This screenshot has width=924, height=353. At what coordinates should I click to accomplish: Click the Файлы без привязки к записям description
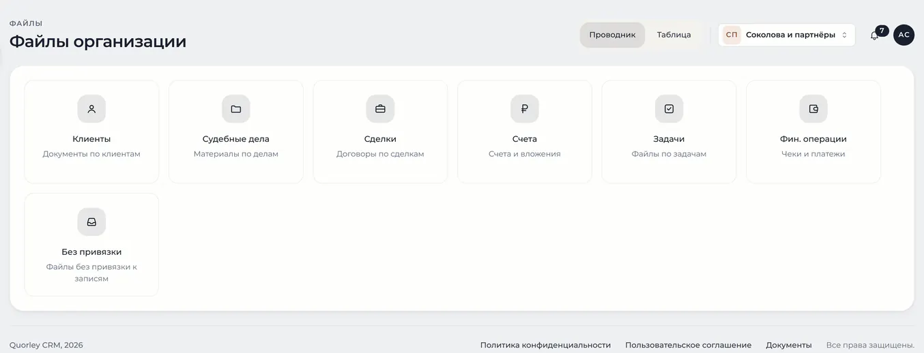[91, 273]
